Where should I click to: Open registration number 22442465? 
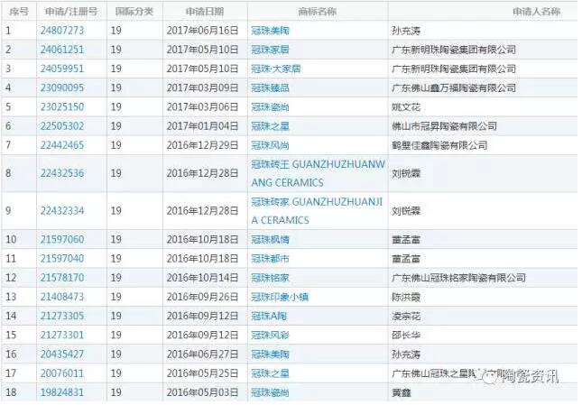click(x=62, y=145)
